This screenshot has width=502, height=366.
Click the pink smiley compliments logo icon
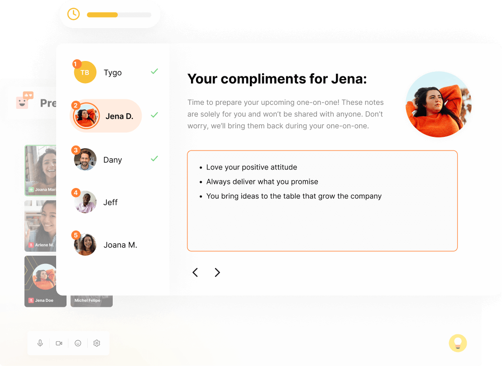pyautogui.click(x=24, y=100)
